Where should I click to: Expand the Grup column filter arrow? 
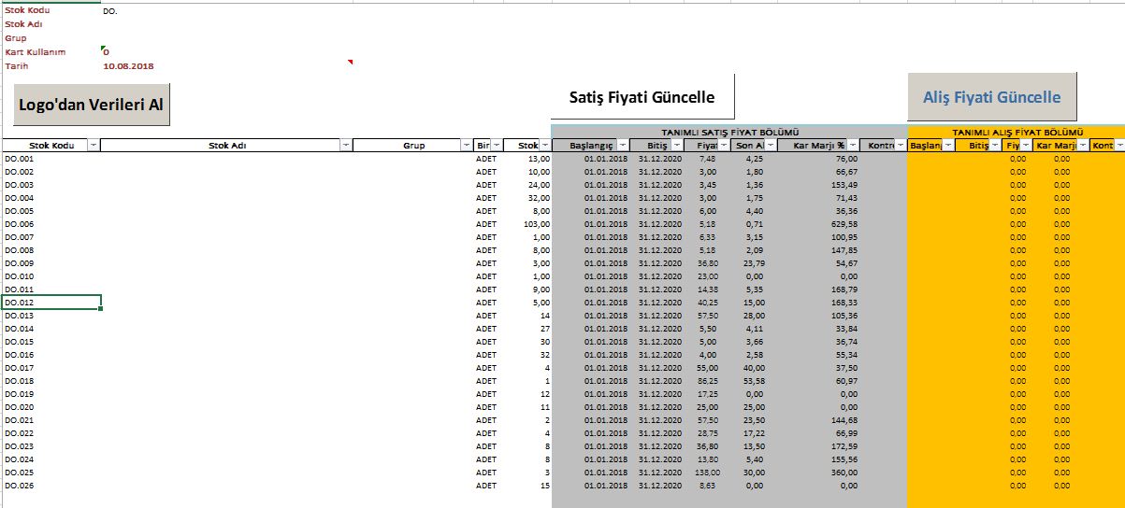467,146
